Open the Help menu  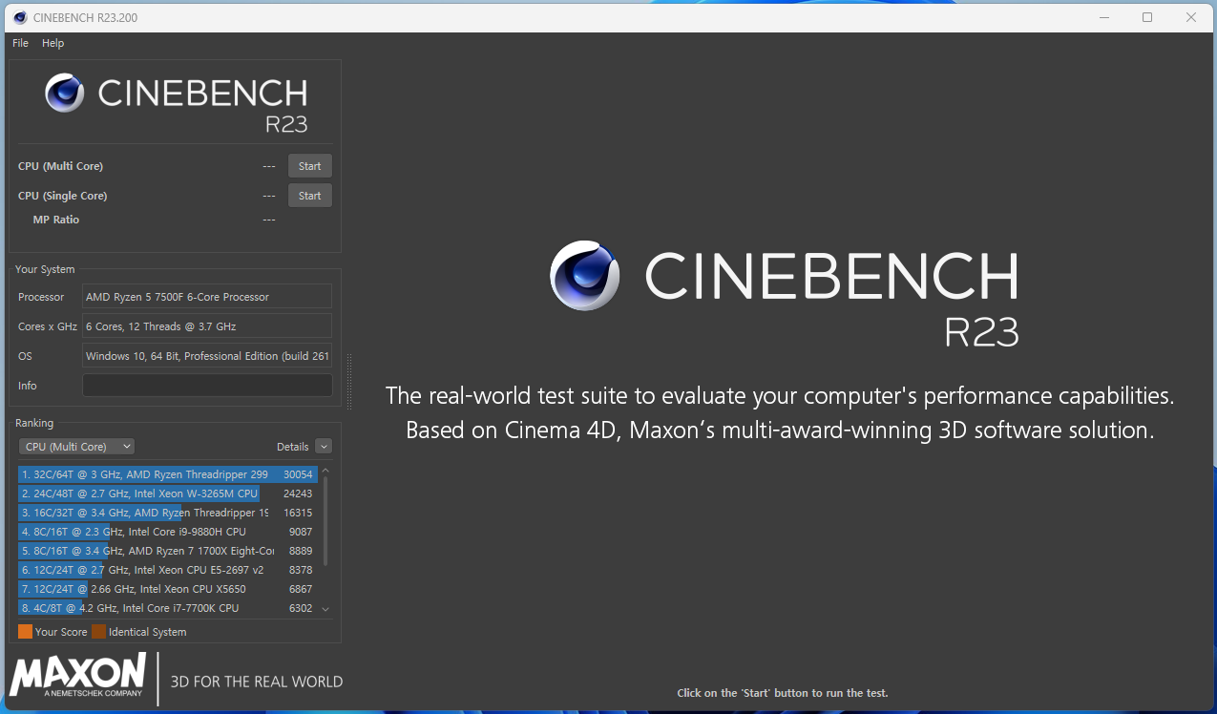(53, 43)
